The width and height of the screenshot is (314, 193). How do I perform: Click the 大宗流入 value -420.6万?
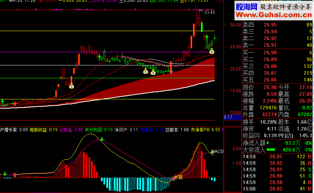point(291,150)
